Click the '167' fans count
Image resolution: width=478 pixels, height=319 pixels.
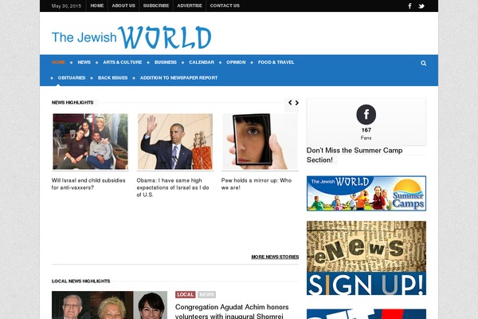point(366,130)
